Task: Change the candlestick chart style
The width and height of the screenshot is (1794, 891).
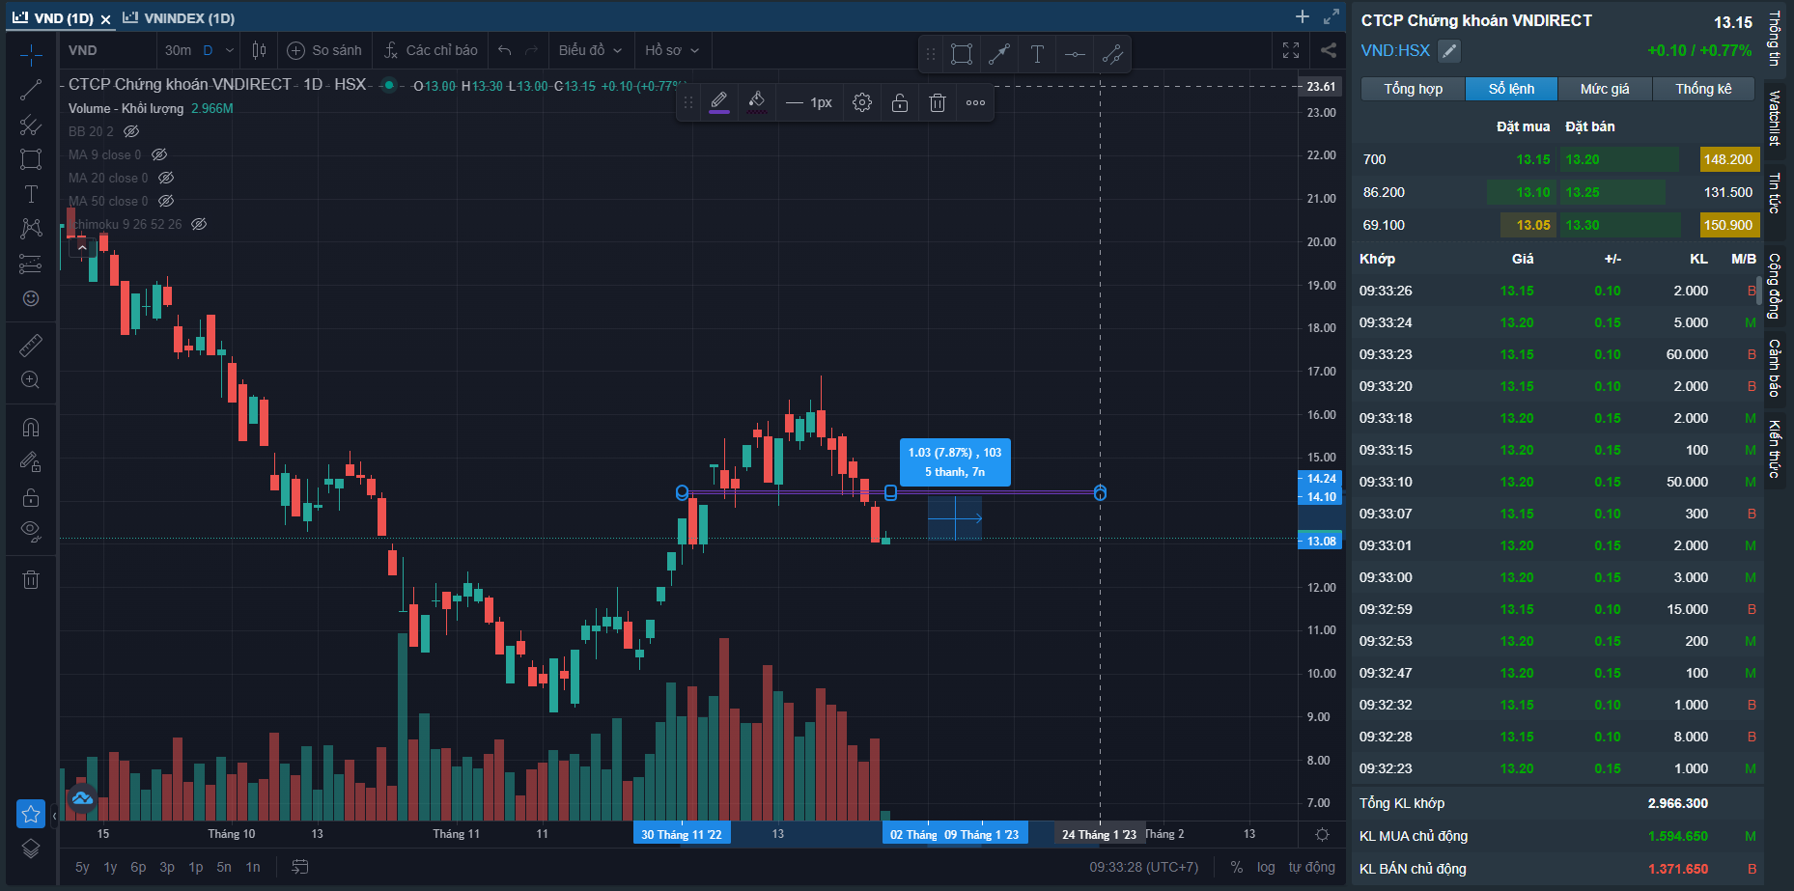Action: 259,50
